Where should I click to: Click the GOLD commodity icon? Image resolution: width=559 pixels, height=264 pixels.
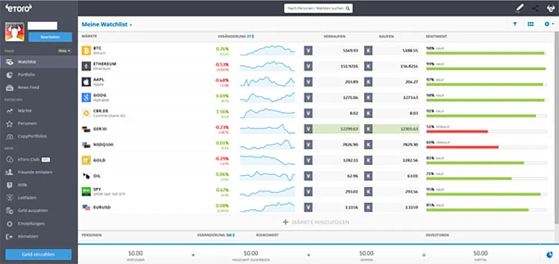pos(86,160)
